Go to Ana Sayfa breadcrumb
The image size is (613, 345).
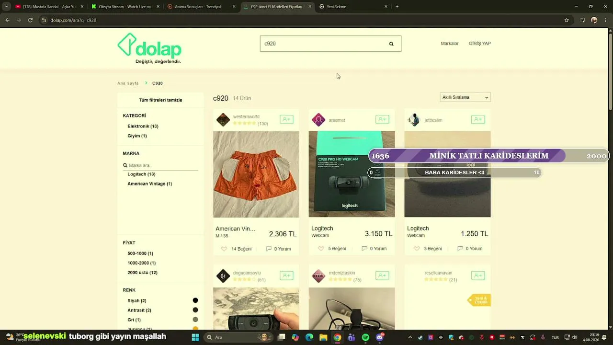point(128,83)
